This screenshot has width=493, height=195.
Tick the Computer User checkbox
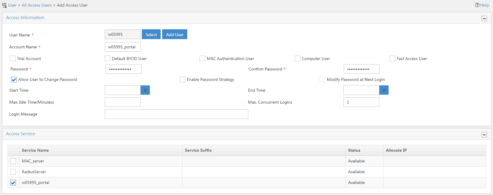coord(297,59)
